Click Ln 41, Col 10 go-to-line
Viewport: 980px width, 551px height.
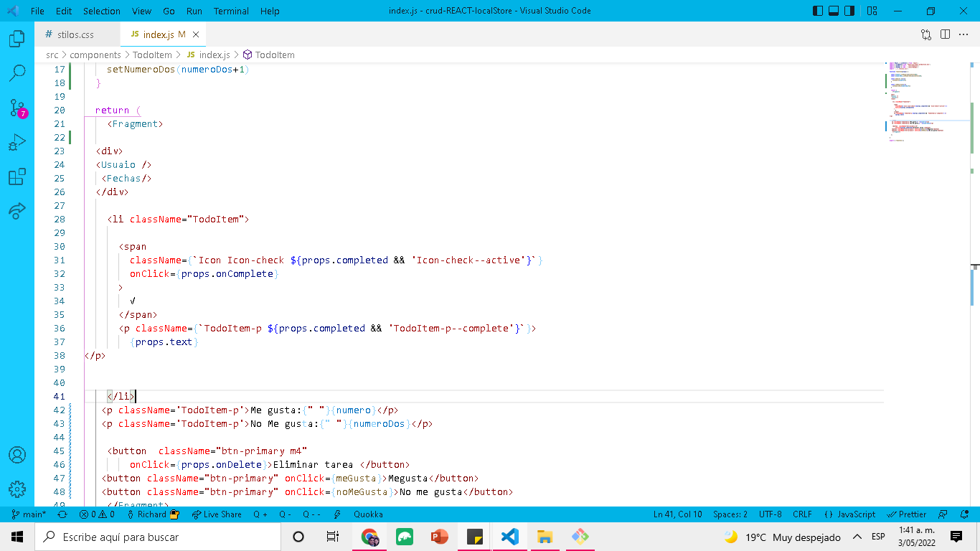tap(677, 514)
